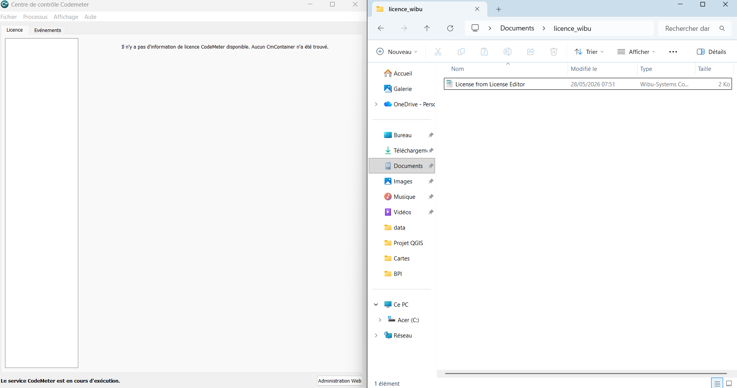Go forward with the Explorer forward arrow
This screenshot has height=388, width=737.
(x=404, y=28)
